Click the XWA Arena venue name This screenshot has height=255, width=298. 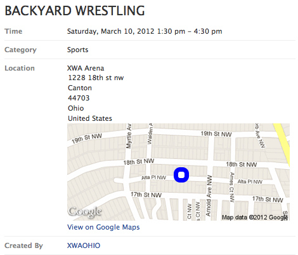click(x=86, y=68)
